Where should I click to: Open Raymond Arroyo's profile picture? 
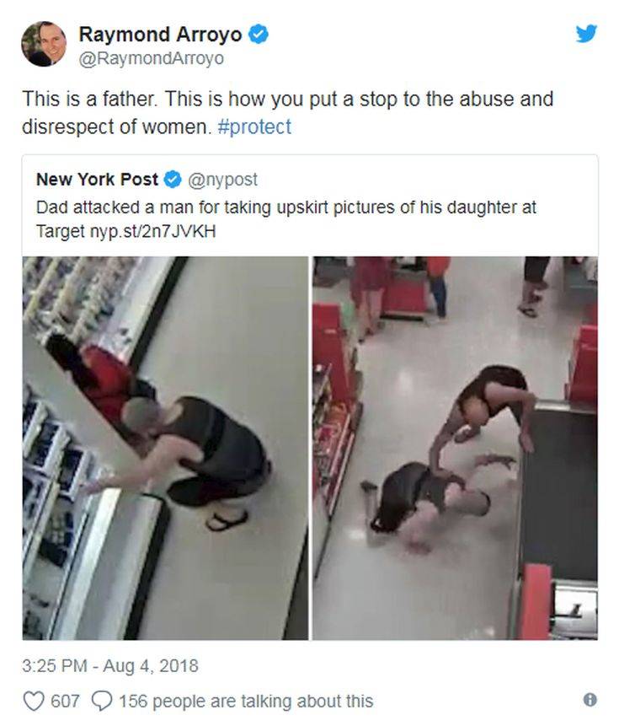tap(44, 44)
